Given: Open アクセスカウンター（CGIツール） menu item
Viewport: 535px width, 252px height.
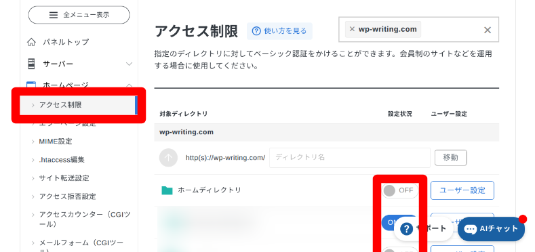Looking at the screenshot, I should [85, 219].
